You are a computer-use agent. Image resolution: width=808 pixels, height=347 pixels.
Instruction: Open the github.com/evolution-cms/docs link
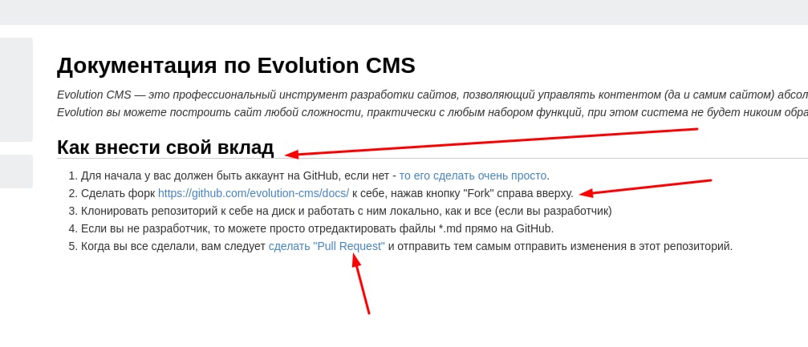[254, 193]
